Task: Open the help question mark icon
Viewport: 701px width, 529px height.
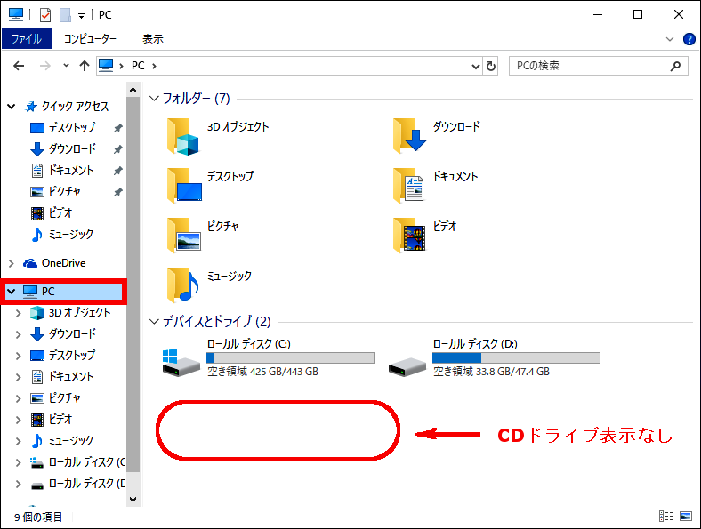Action: pos(689,39)
